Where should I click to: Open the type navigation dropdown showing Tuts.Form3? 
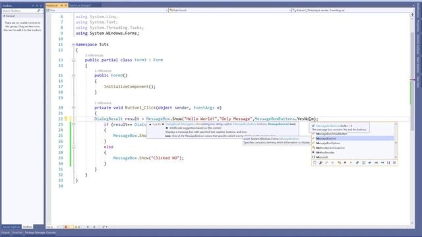(230, 11)
